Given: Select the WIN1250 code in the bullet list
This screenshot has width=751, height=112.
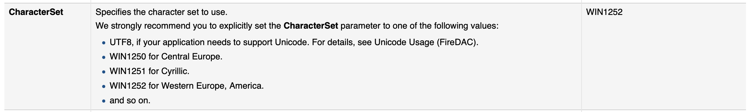Looking at the screenshot, I should pyautogui.click(x=128, y=57).
